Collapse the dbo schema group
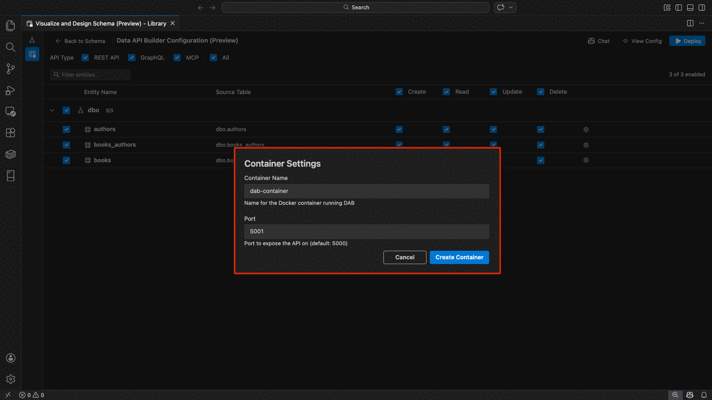Image resolution: width=712 pixels, height=400 pixels. (x=52, y=110)
